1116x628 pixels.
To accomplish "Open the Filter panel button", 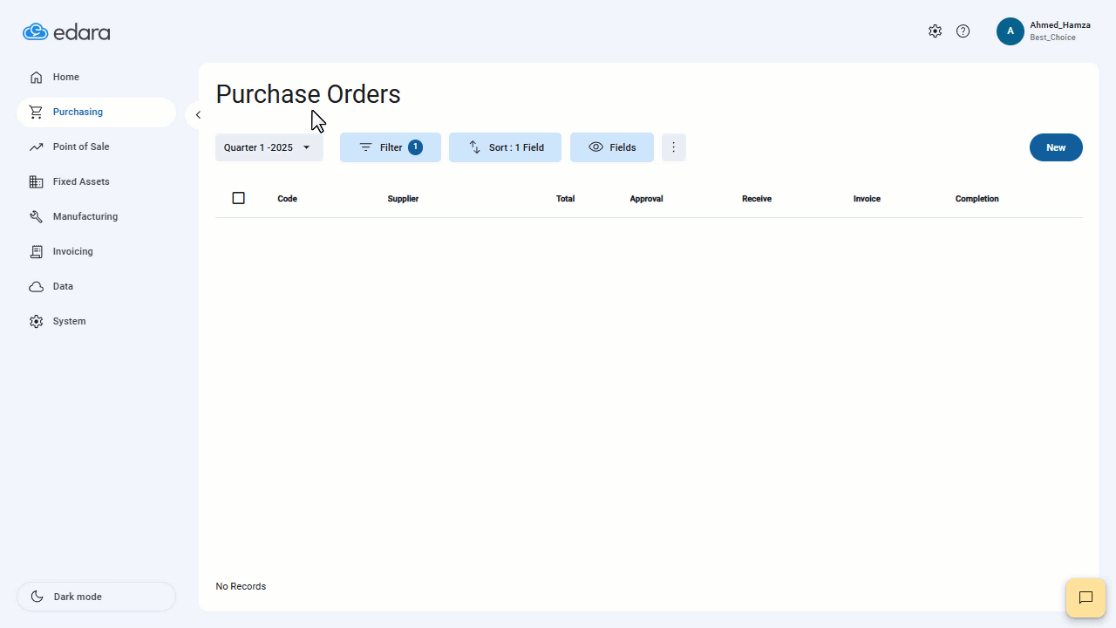I will click(x=391, y=147).
